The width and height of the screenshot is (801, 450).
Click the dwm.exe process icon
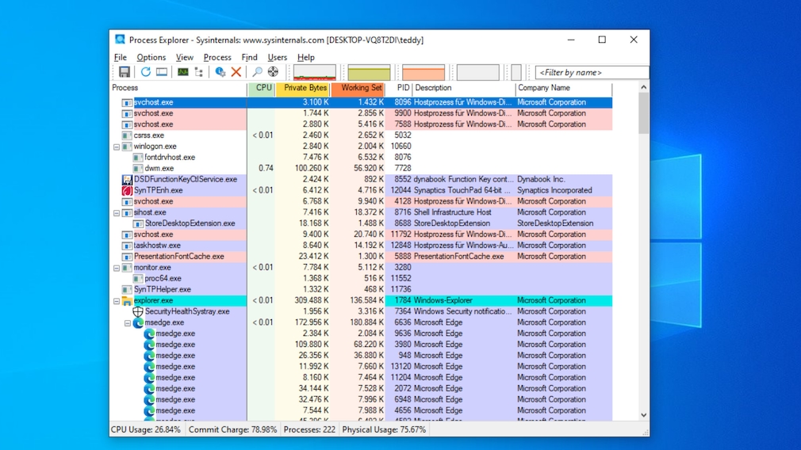click(x=137, y=169)
